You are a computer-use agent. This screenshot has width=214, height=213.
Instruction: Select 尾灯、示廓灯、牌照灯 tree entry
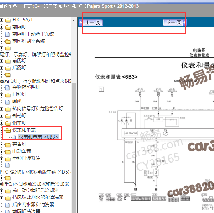(35, 54)
